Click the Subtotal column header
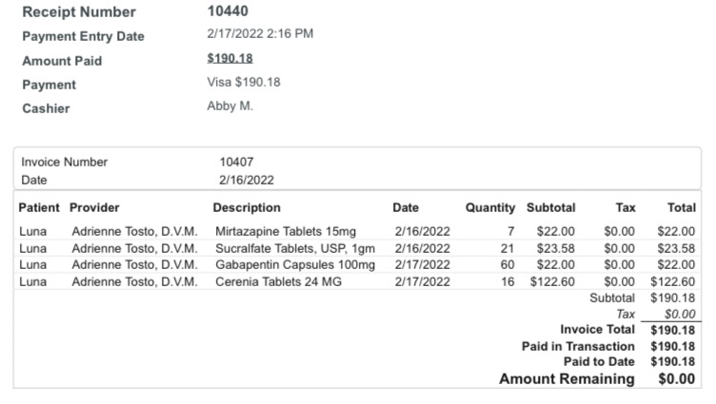716x404 pixels. click(550, 207)
